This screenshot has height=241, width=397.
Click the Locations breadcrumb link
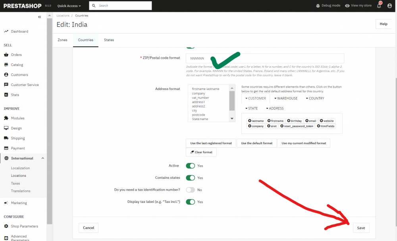point(63,16)
